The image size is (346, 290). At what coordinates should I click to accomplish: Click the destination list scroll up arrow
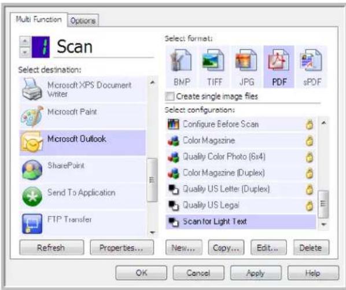click(152, 82)
